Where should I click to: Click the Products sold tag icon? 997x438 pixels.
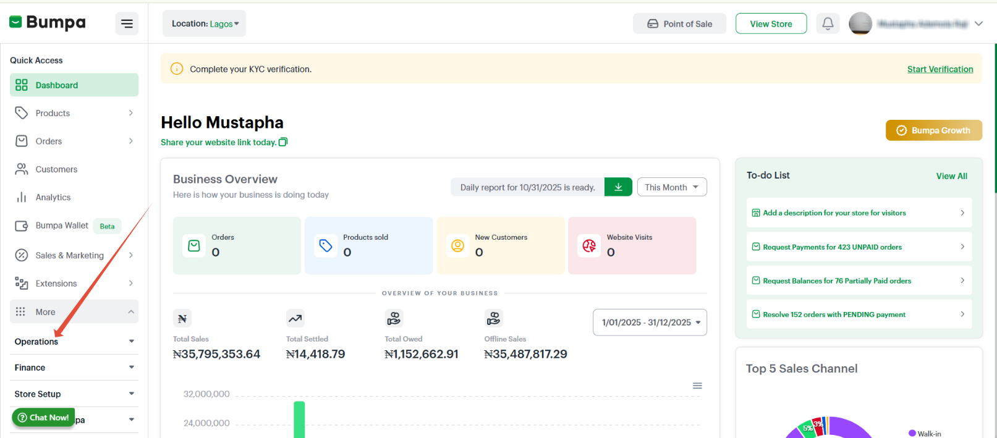click(326, 246)
